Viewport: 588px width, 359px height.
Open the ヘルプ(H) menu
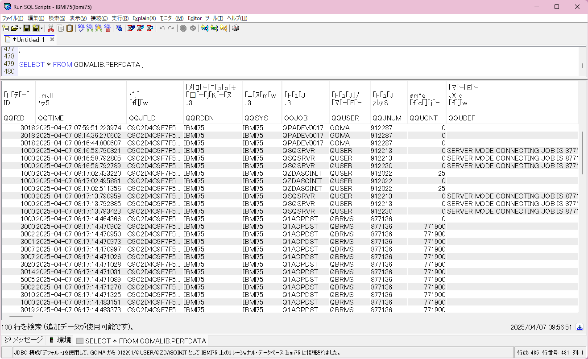pos(237,18)
